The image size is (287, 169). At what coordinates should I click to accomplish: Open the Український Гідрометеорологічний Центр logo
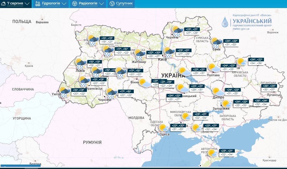[x=246, y=22]
